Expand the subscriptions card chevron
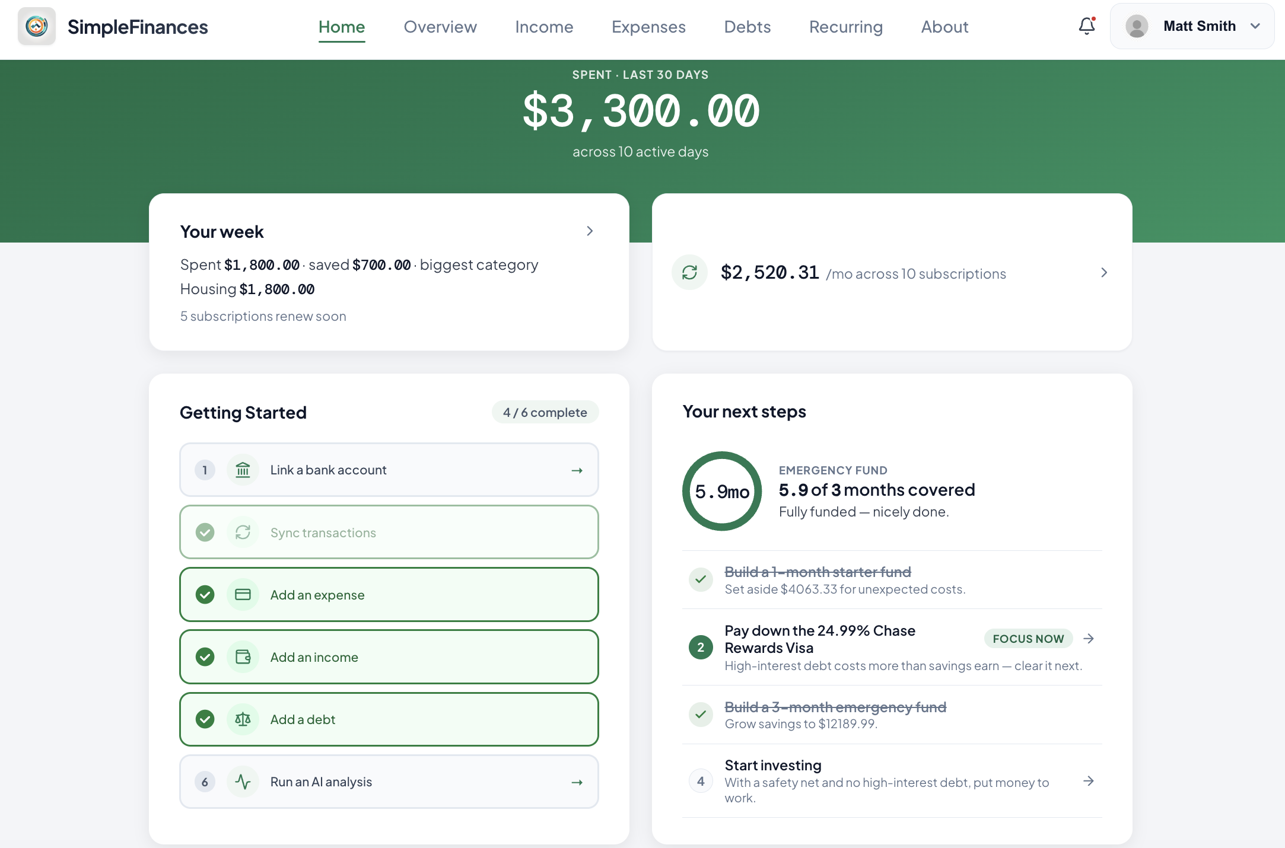 pyautogui.click(x=1104, y=272)
